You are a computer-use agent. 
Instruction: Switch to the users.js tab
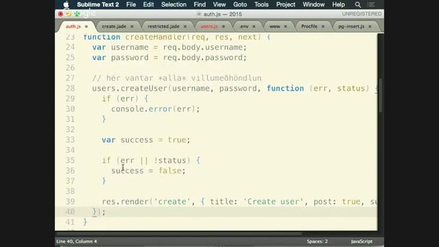point(209,26)
